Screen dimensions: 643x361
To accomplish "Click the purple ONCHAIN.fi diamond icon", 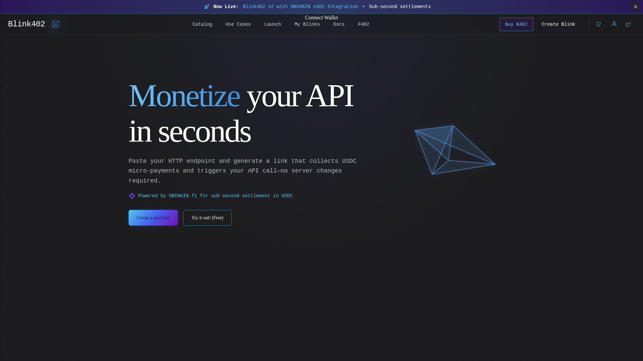I will (132, 196).
